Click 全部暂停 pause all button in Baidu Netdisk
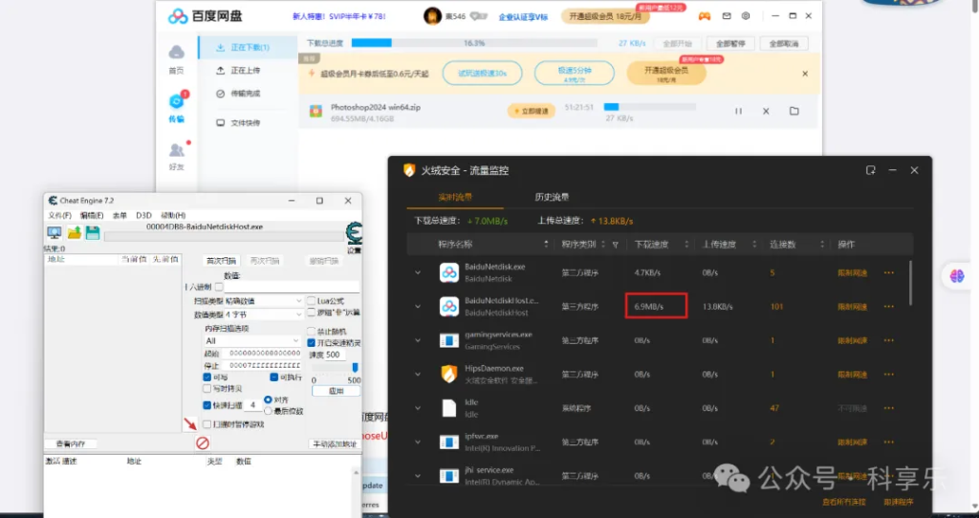The image size is (979, 518). (x=730, y=44)
